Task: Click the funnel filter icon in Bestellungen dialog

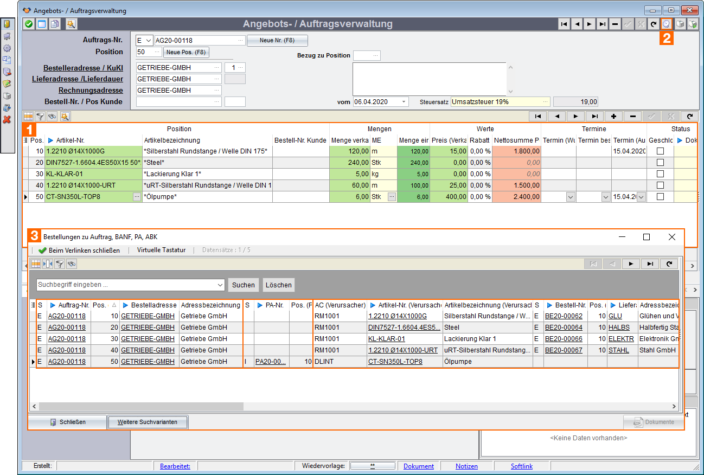Action: 60,264
